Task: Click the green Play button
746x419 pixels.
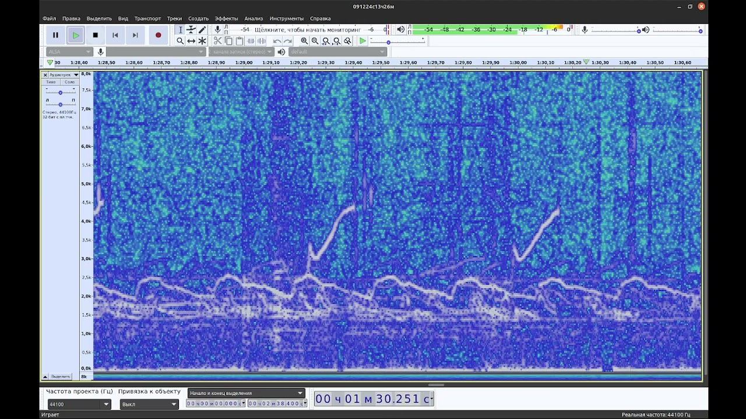Action: pyautogui.click(x=75, y=35)
